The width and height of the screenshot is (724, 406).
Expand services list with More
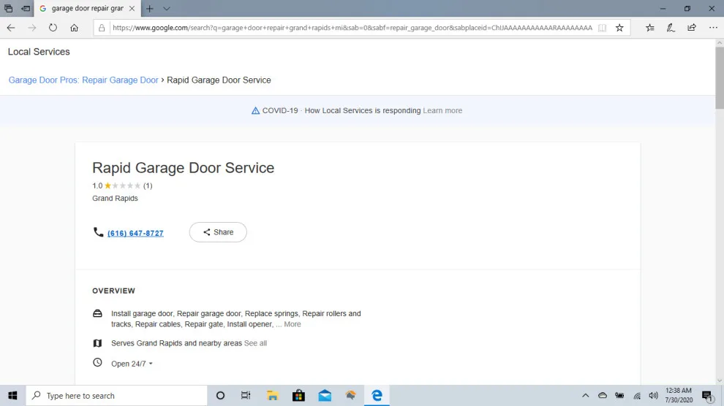293,324
